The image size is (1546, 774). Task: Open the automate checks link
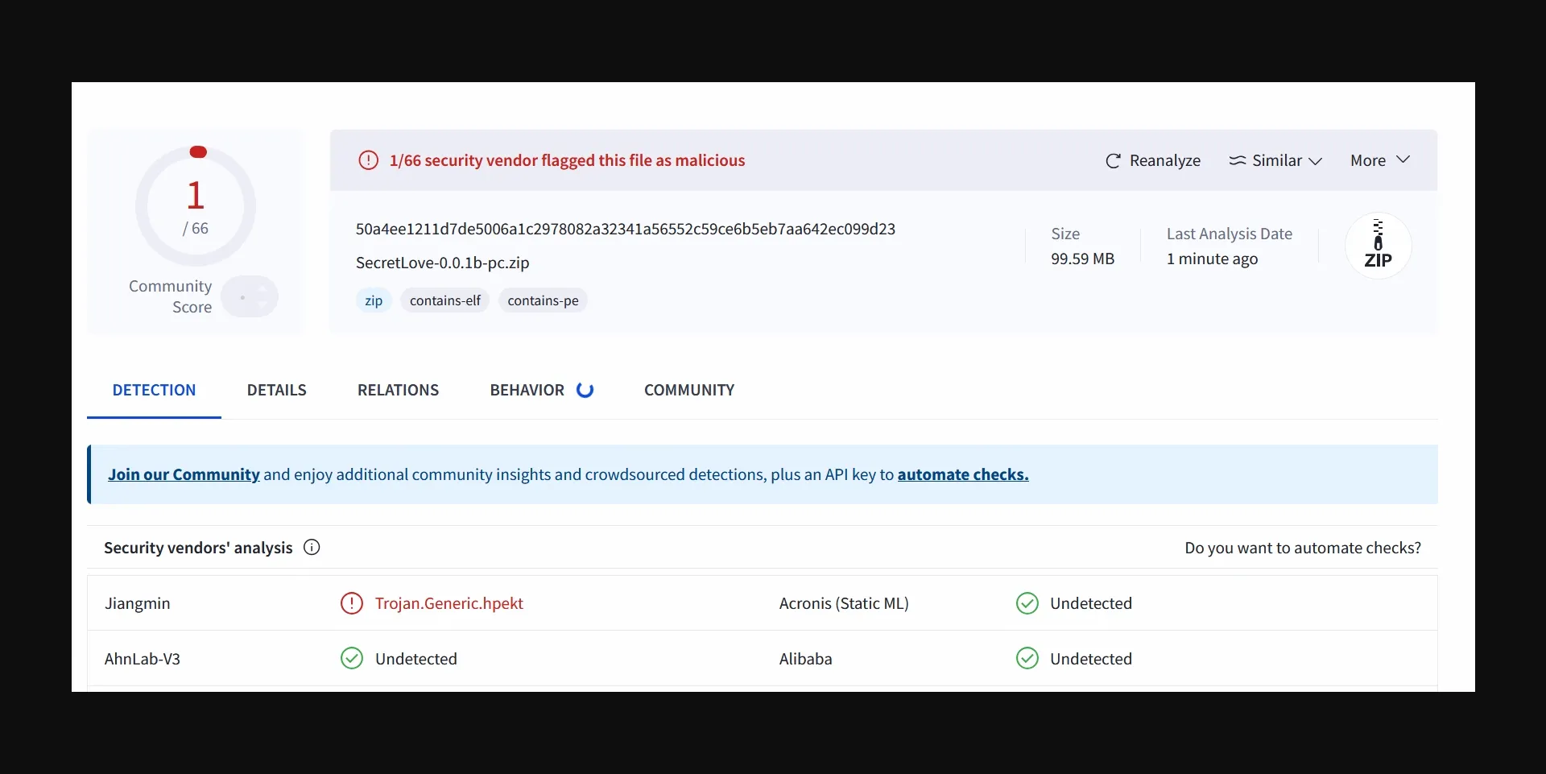click(962, 475)
